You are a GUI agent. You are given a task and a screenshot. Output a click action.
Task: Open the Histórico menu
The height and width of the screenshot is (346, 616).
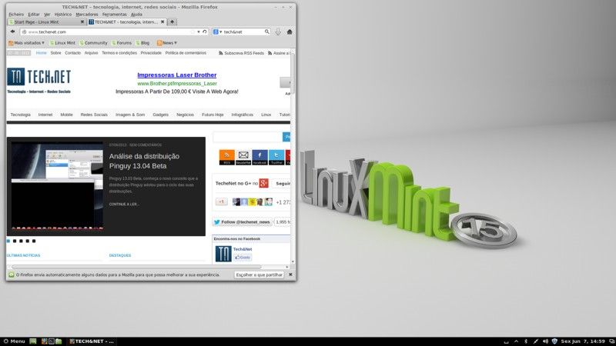[63, 14]
